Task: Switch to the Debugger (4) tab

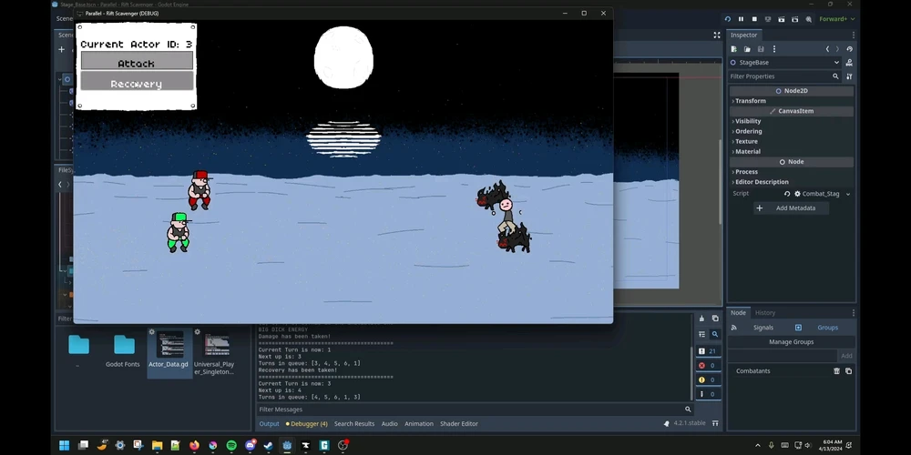Action: coord(306,424)
